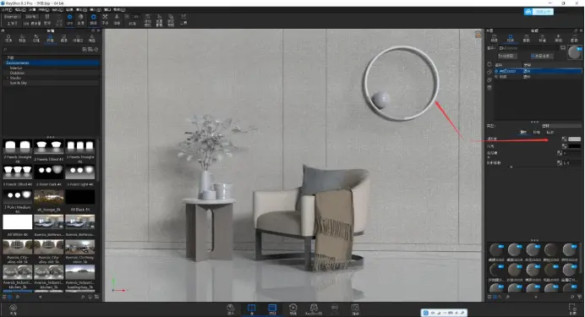Viewport: 585px width, 317px height.
Task: Open the Material Graph button
Action: coord(507,56)
